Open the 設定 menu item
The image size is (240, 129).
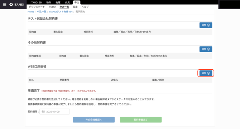[75, 7]
